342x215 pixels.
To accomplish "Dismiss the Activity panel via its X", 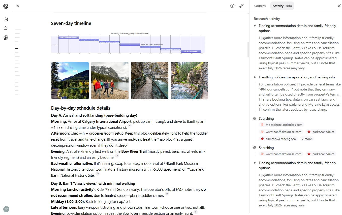I will tap(339, 6).
